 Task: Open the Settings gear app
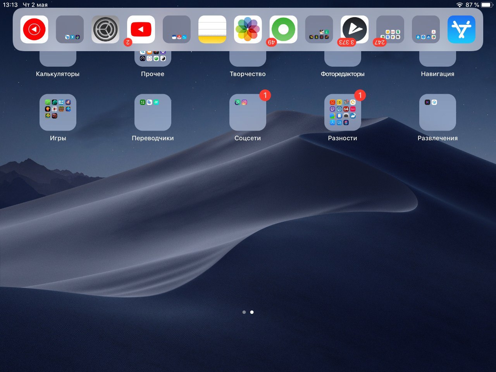105,29
